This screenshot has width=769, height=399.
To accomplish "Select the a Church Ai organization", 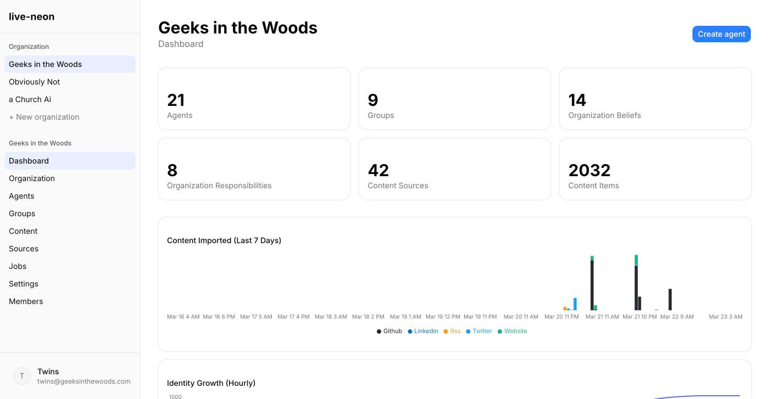I will click(x=30, y=99).
